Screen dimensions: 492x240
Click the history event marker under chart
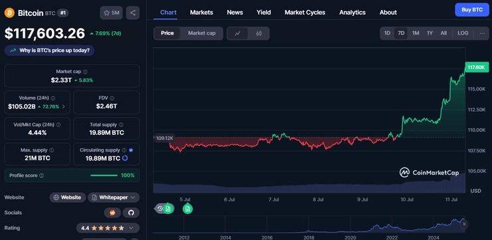tap(160, 208)
